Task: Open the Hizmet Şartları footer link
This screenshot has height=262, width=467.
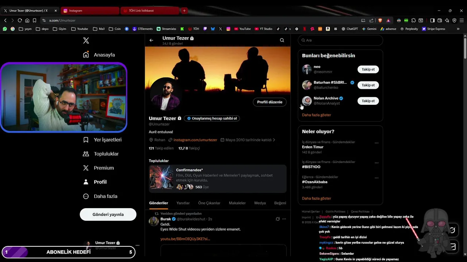Action: pos(311,212)
